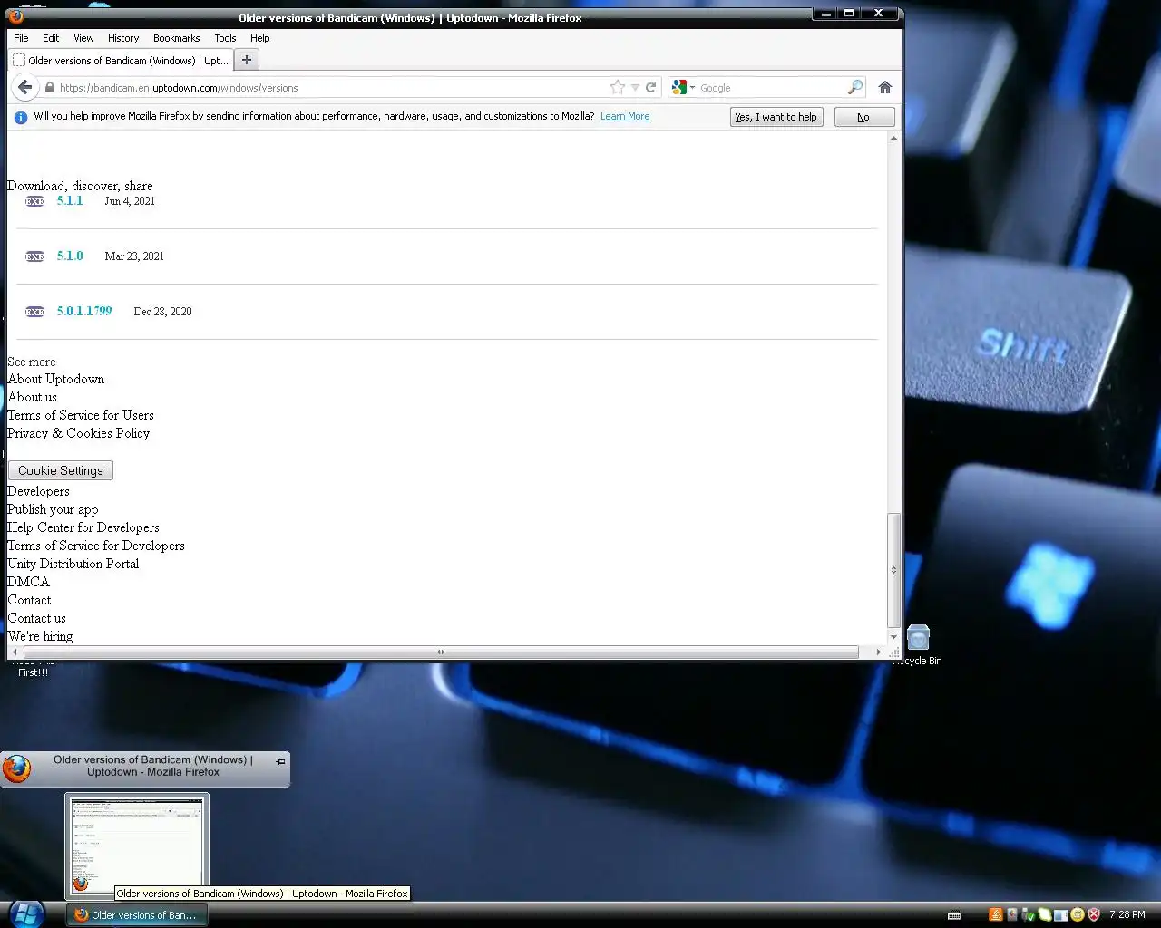
Task: Open the About us link
Action: [32, 397]
